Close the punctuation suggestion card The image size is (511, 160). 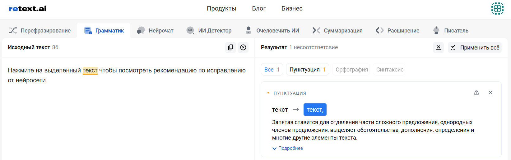pos(490,93)
